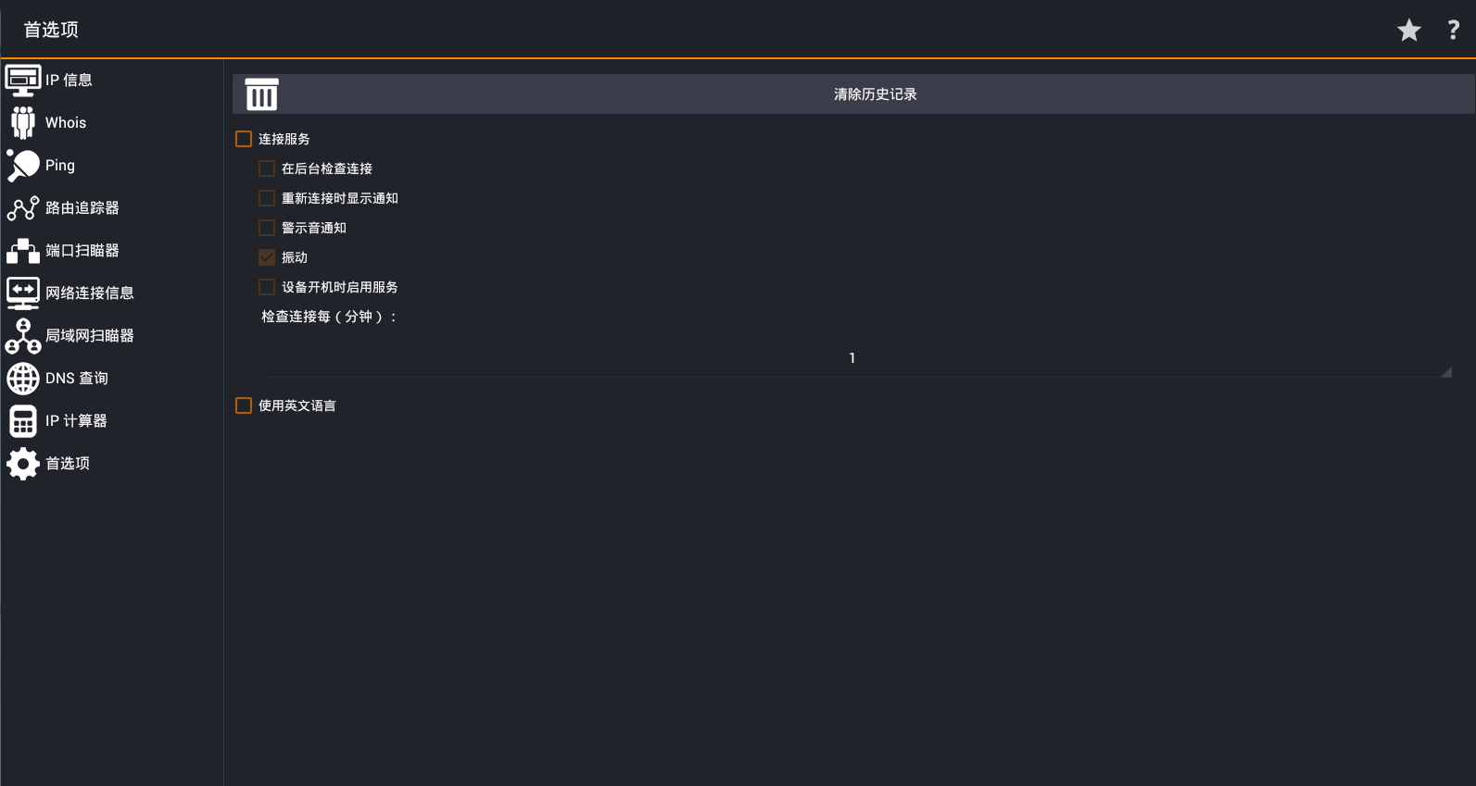
Task: Tick the 设备开机时启用服务 checkbox
Action: coord(267,287)
